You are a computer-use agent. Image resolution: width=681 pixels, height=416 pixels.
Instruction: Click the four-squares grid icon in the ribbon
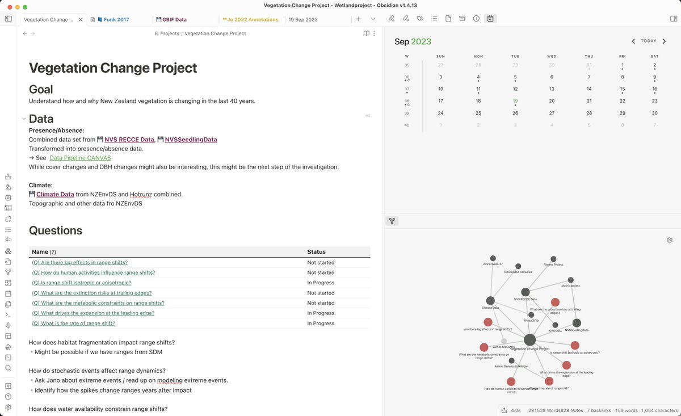pyautogui.click(x=8, y=283)
